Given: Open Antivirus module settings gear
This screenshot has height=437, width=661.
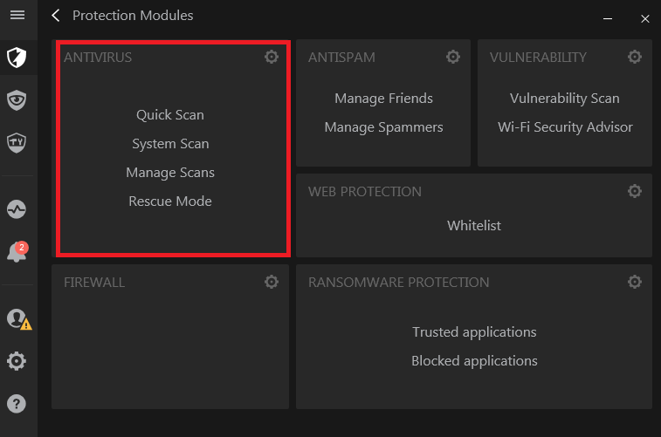Looking at the screenshot, I should point(272,57).
